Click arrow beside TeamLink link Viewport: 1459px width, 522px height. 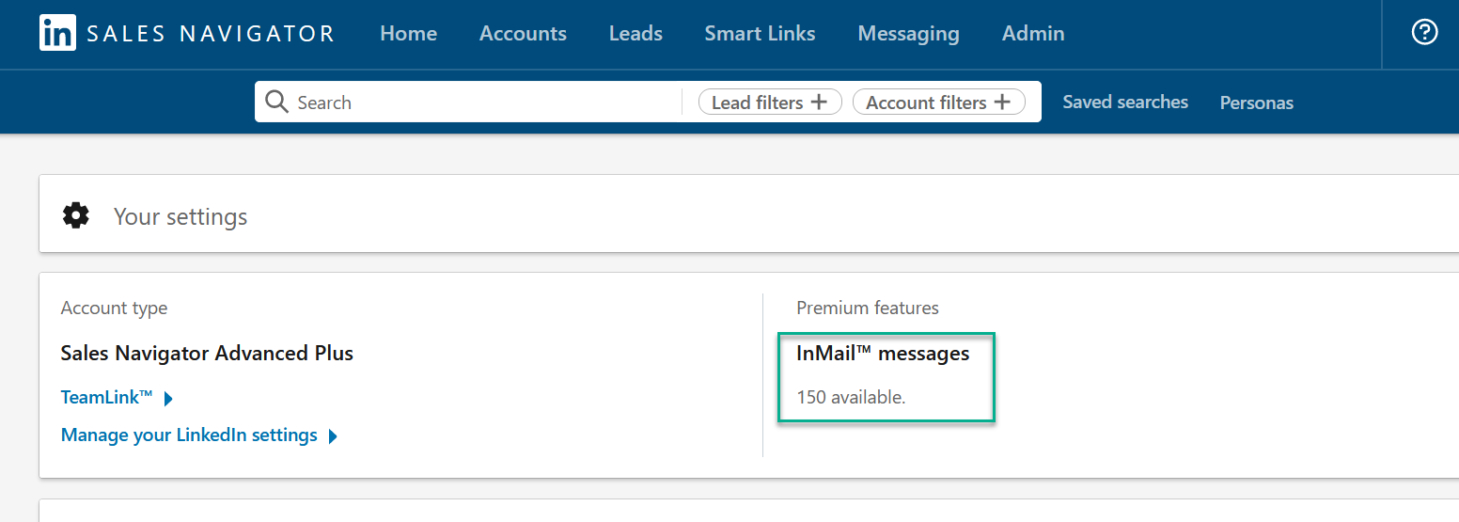click(168, 399)
